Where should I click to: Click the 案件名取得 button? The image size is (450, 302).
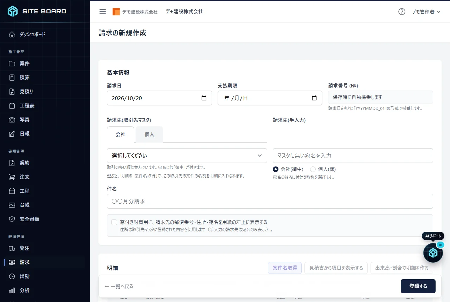(285, 268)
